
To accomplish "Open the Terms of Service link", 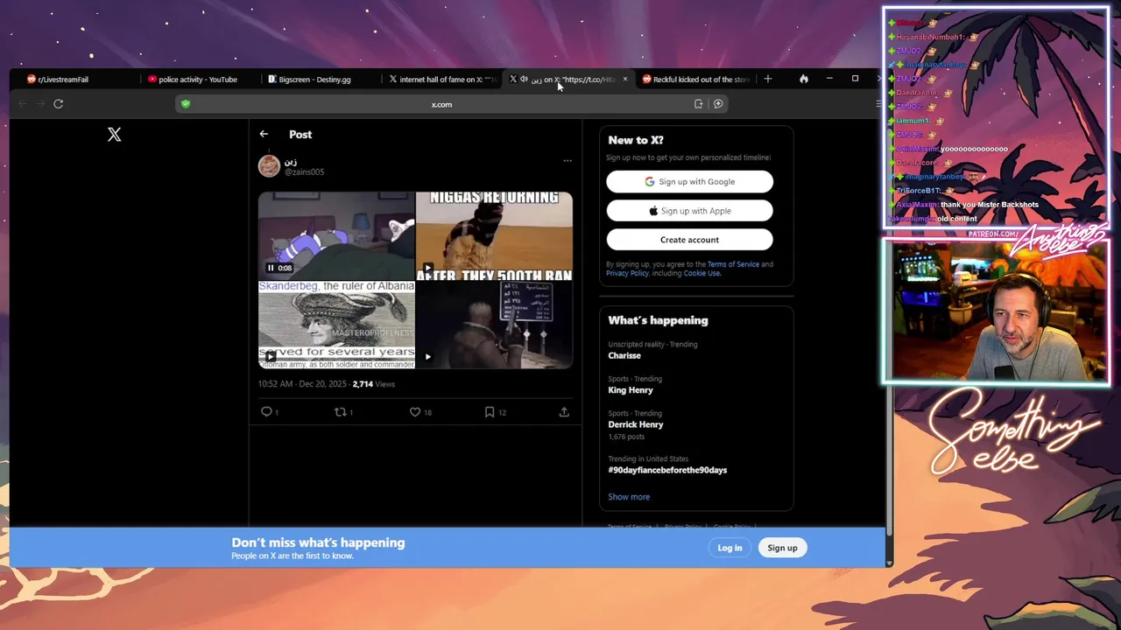I will click(733, 264).
